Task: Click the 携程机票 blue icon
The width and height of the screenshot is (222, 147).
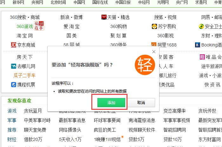Action: (14, 85)
